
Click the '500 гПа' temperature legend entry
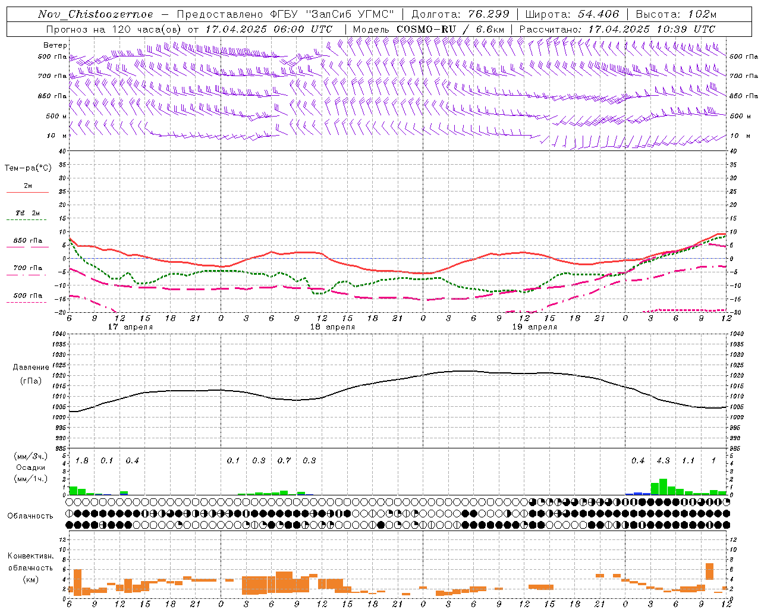coord(28,296)
